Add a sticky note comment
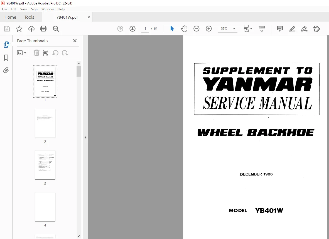Image resolution: width=329 pixels, height=239 pixels. click(280, 29)
